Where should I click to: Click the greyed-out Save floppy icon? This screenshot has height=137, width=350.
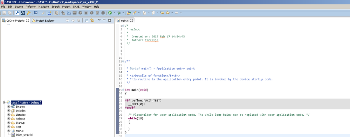coord(4,13)
